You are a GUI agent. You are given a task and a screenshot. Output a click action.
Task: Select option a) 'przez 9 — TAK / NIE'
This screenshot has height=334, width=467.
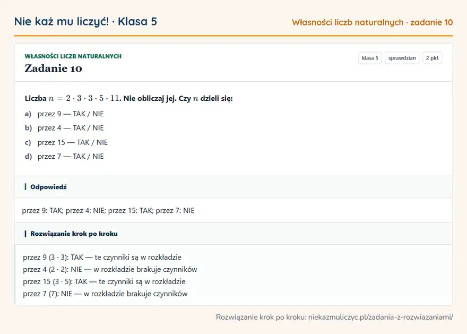[x=64, y=114]
